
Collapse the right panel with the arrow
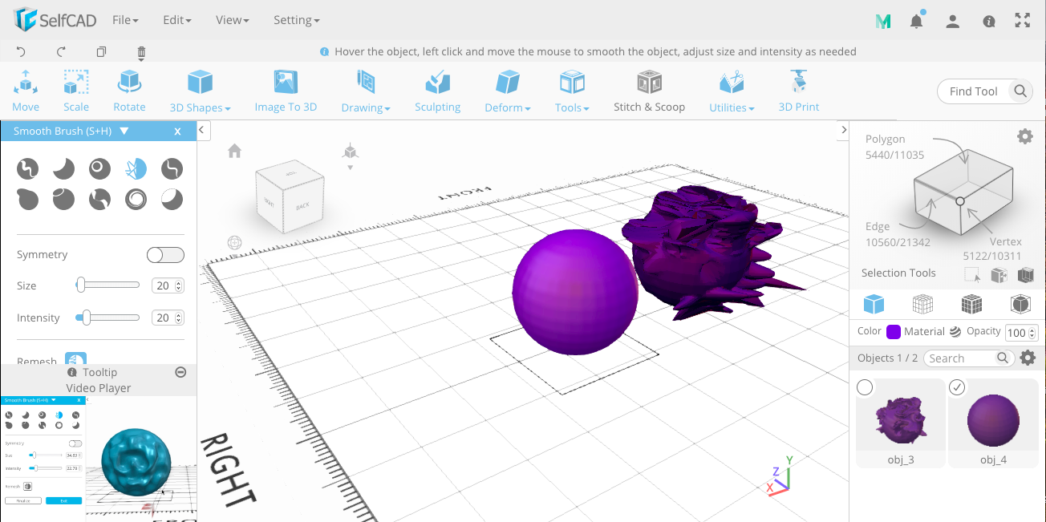coord(843,129)
